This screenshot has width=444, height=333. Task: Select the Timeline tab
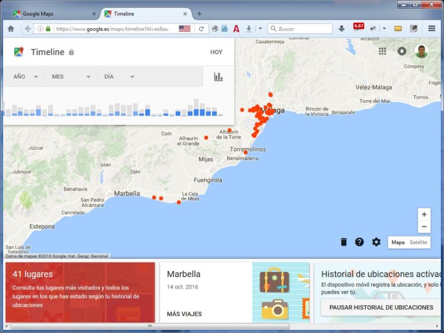click(146, 14)
